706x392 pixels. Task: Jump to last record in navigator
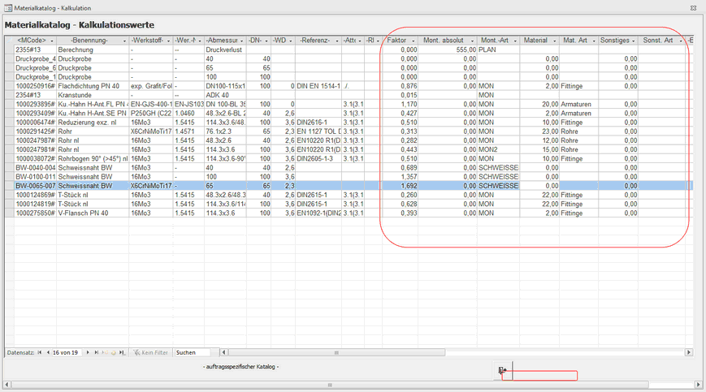(97, 353)
